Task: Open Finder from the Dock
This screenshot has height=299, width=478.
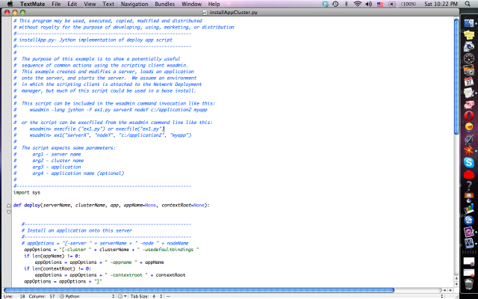Action: coord(469,23)
